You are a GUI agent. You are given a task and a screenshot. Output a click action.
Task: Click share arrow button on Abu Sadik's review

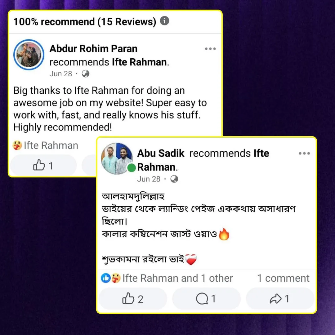coord(280,298)
